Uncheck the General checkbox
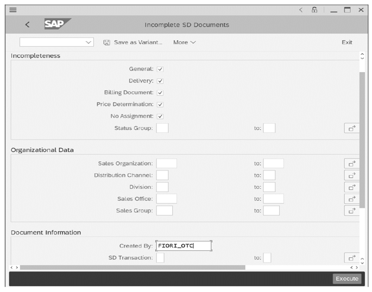The height and width of the screenshot is (292, 372). 160,69
